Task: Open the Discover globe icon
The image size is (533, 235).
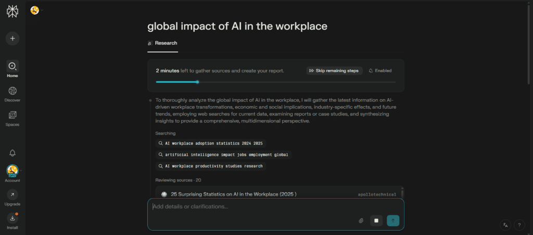Action: pos(12,91)
